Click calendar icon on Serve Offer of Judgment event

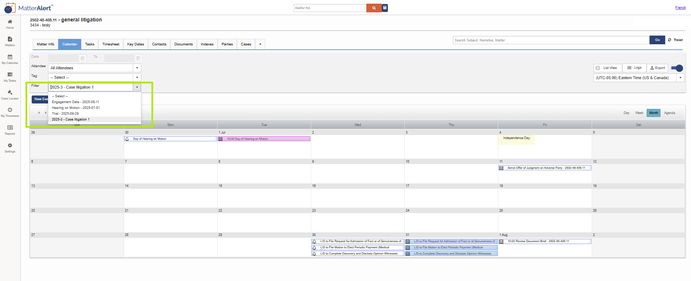click(501, 168)
